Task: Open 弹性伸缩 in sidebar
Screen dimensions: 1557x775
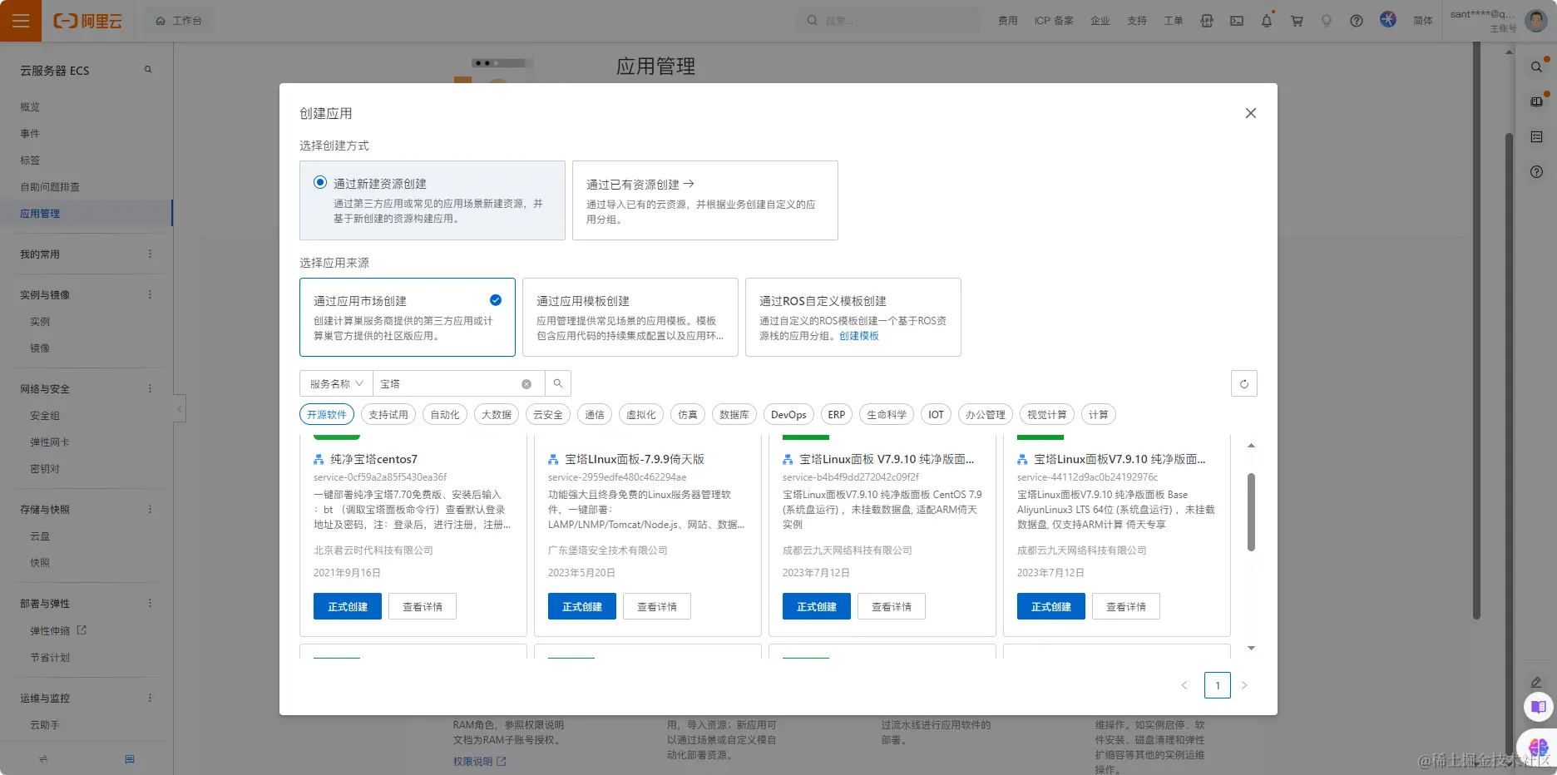Action: (50, 630)
